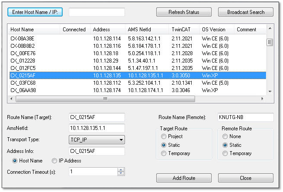The height and width of the screenshot is (192, 283).
Task: Open the Transport Type dropdown
Action: click(x=97, y=139)
